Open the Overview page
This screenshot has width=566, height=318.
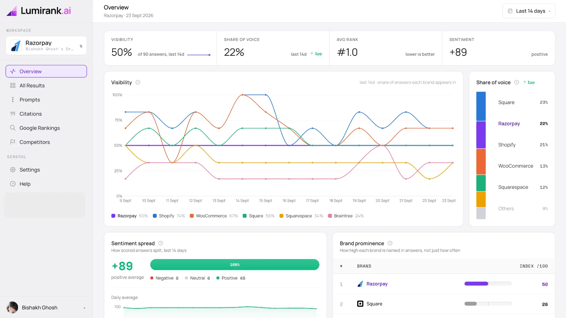[46, 71]
